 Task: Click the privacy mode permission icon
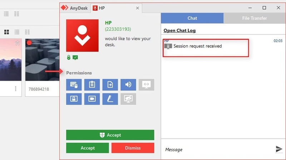(128, 99)
